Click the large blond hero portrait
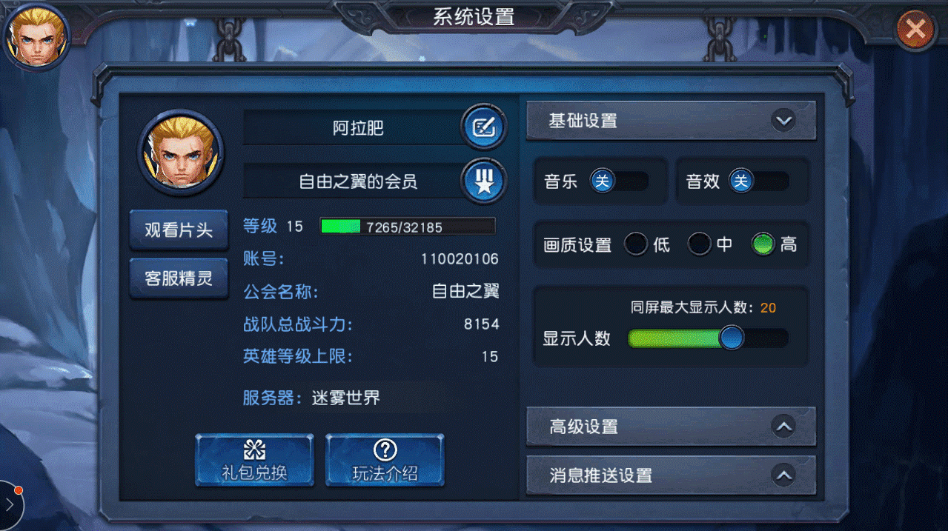The image size is (948, 531). click(181, 152)
